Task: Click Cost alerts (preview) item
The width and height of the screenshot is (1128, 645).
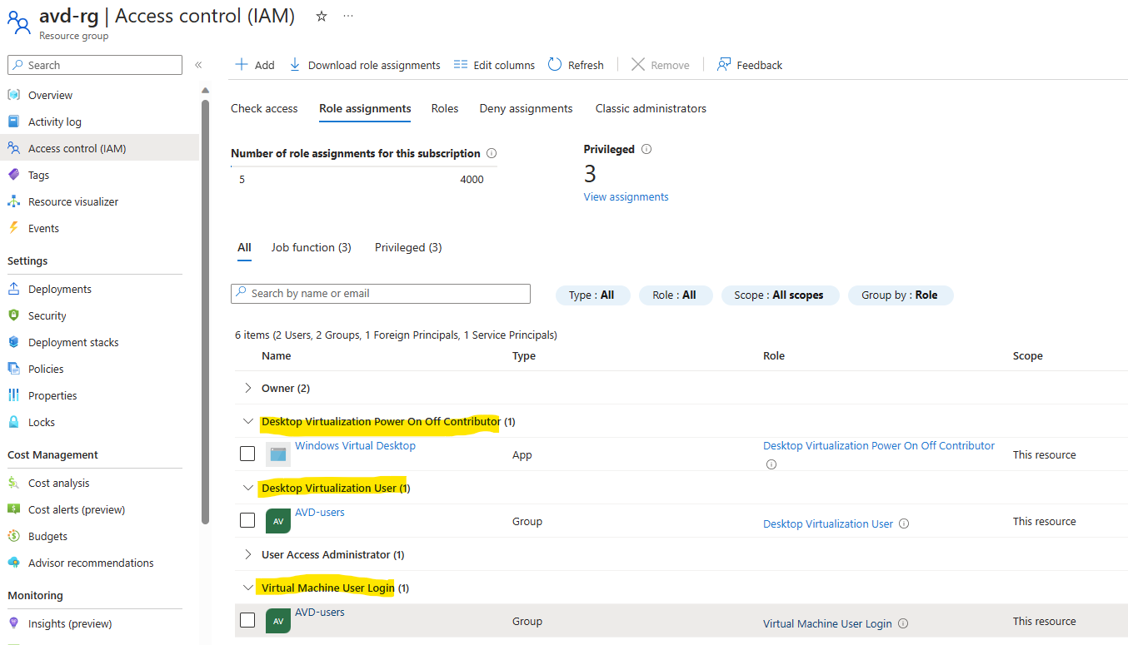Action: 77,509
